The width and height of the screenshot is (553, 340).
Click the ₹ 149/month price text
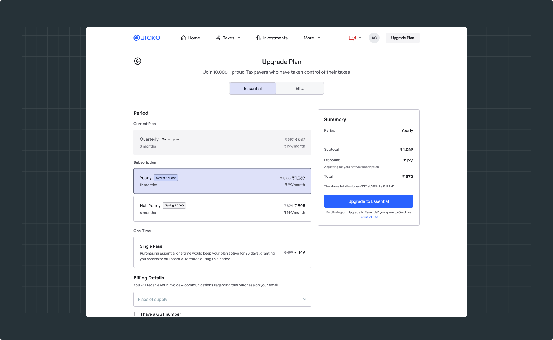coord(294,213)
